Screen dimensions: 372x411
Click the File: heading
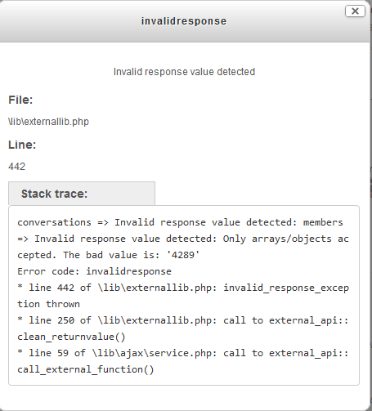[20, 100]
